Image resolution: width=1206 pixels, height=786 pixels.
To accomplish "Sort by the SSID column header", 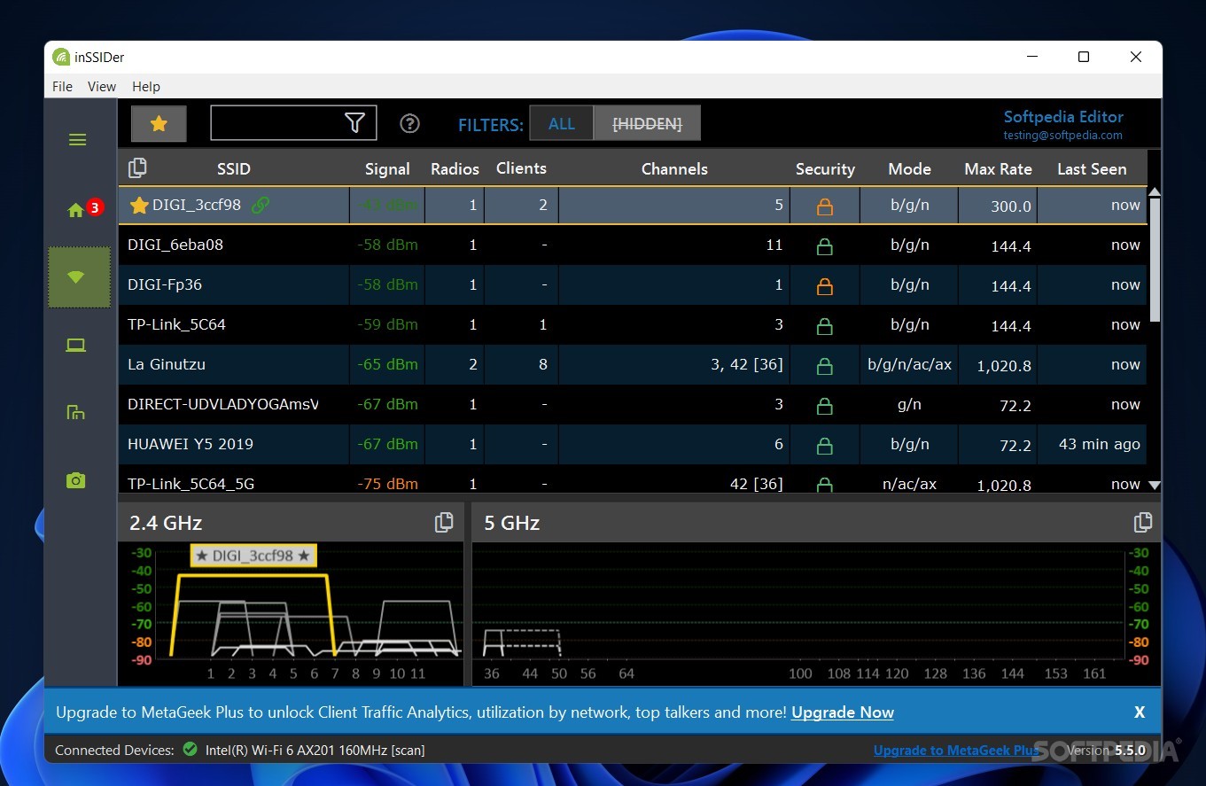I will [234, 168].
